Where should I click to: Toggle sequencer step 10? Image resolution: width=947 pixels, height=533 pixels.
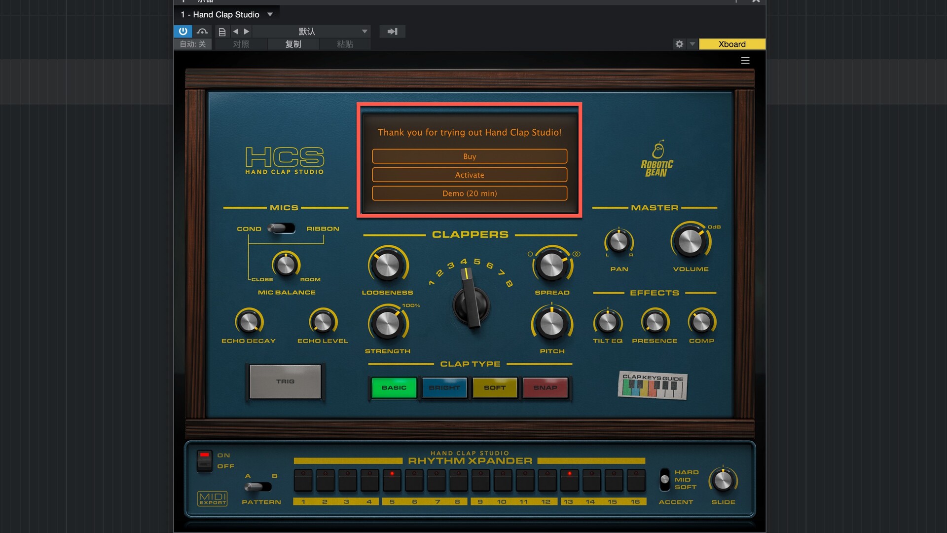pos(503,480)
